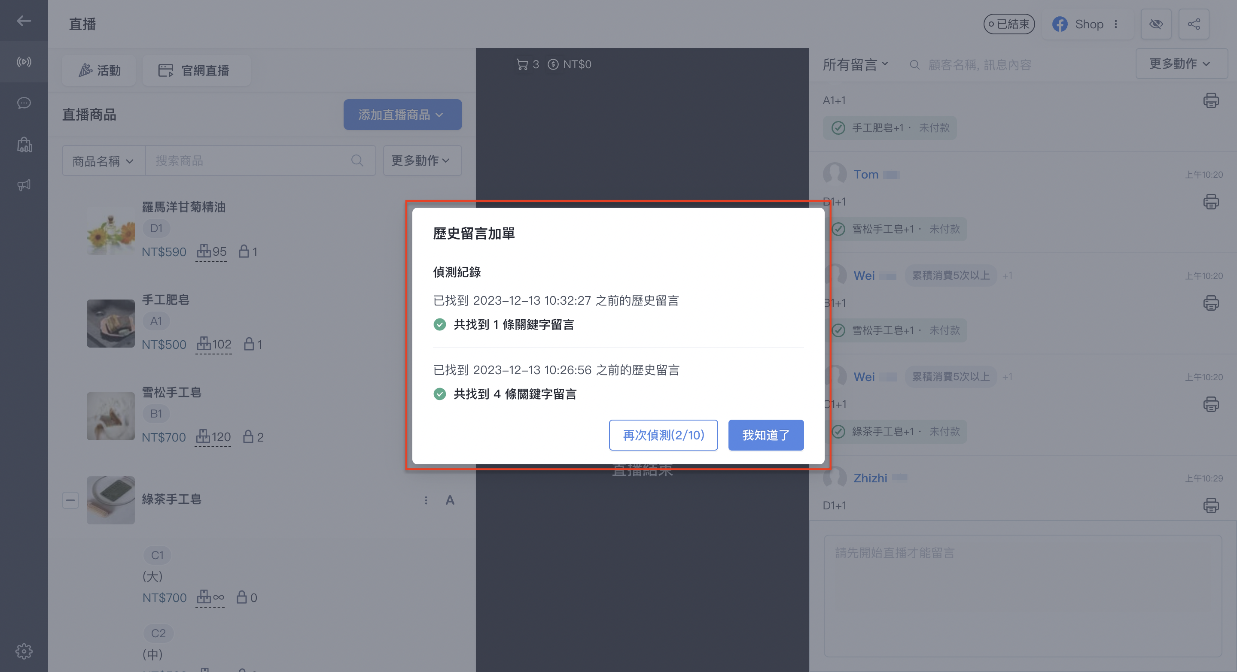Click keyword tag D1
Image resolution: width=1237 pixels, height=672 pixels.
[156, 228]
